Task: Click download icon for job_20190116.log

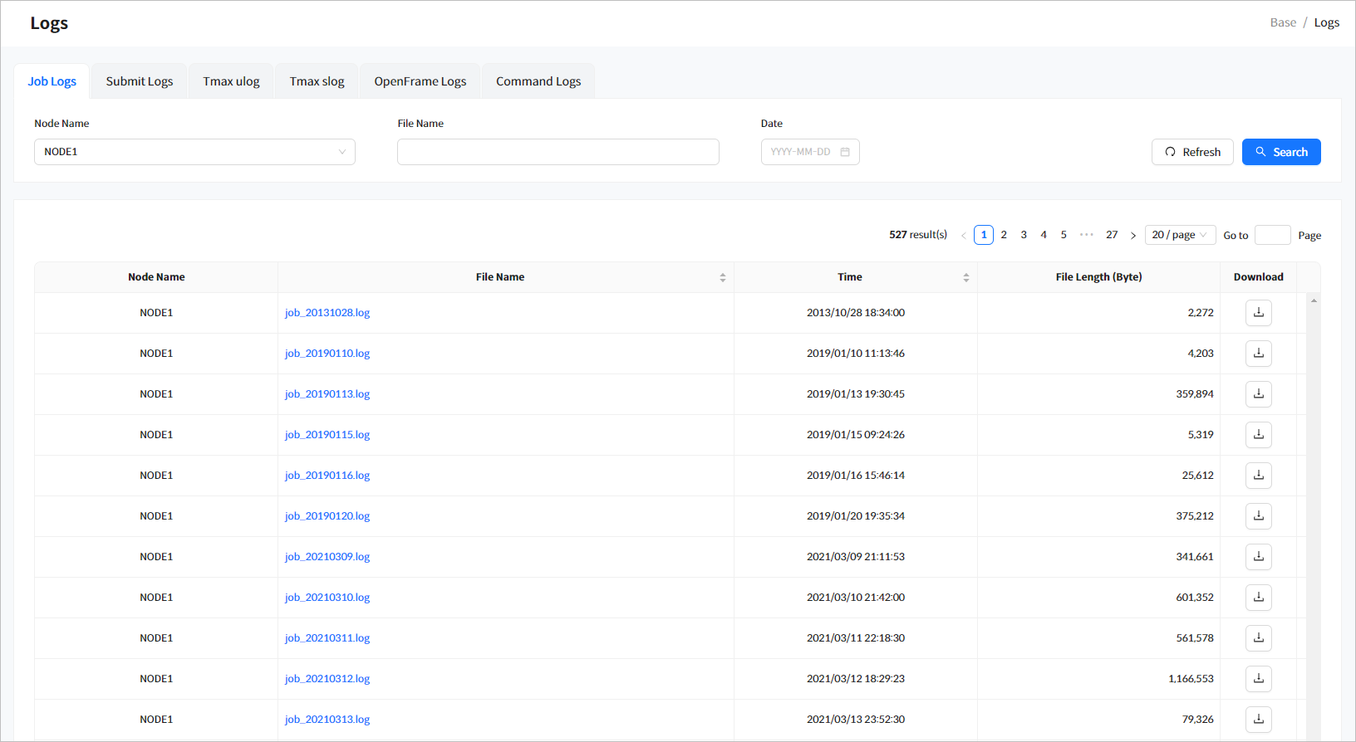Action: 1258,476
